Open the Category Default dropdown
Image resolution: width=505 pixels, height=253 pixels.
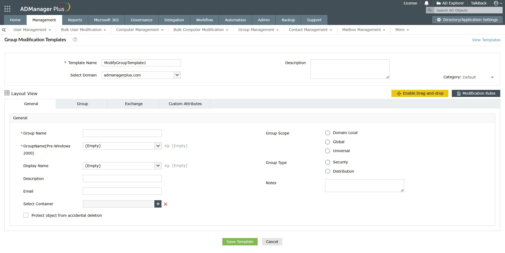tap(492, 77)
